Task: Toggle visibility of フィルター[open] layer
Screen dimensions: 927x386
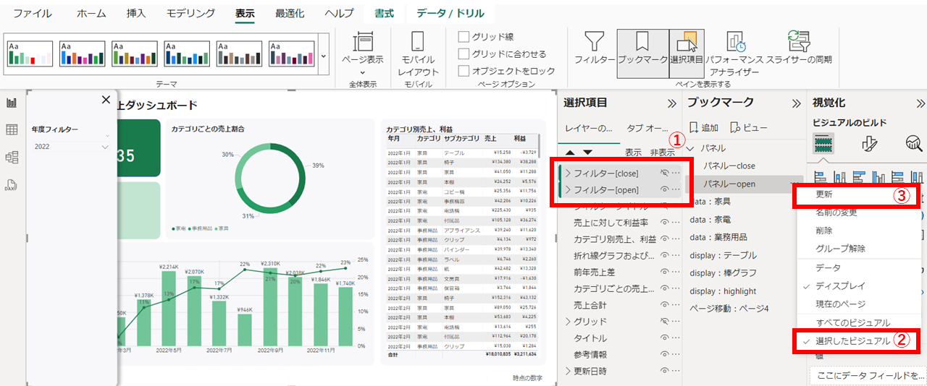Action: (x=664, y=190)
